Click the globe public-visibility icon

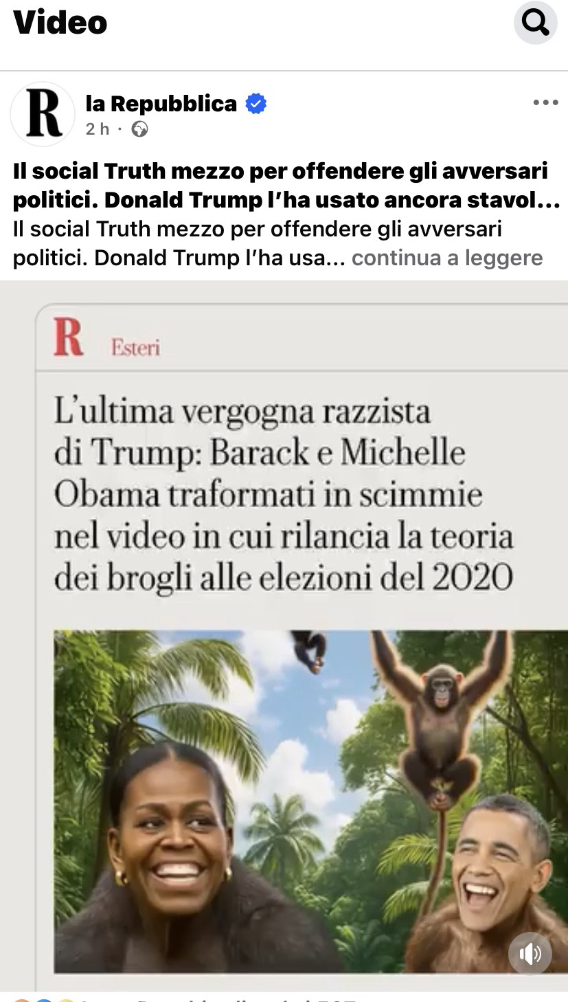coord(139,129)
